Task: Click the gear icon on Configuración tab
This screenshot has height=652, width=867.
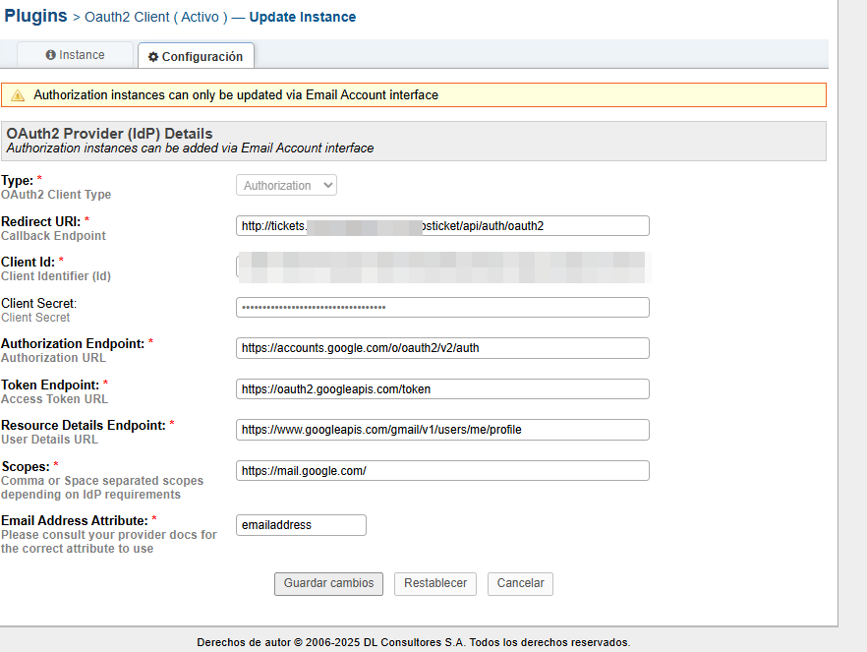Action: (x=153, y=57)
